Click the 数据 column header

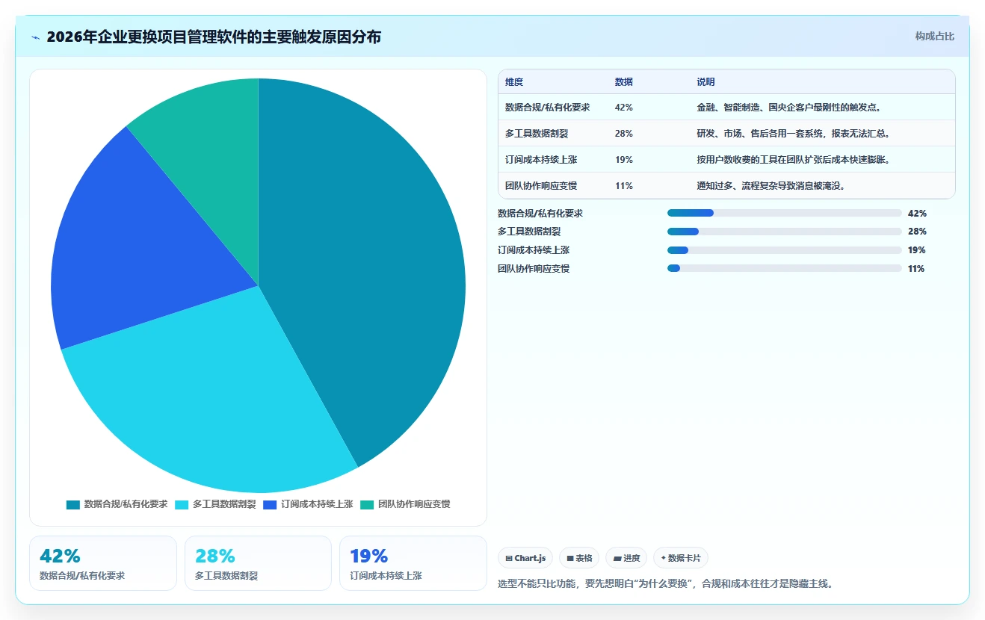(x=624, y=82)
